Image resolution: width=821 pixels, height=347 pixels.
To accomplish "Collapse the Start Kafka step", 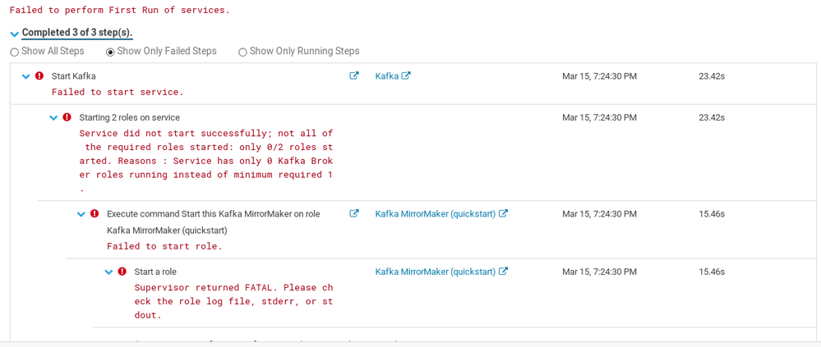I will (26, 76).
